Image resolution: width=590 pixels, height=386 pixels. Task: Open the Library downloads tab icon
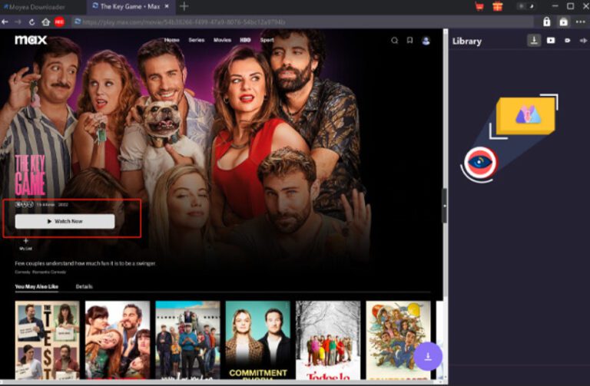pos(534,41)
